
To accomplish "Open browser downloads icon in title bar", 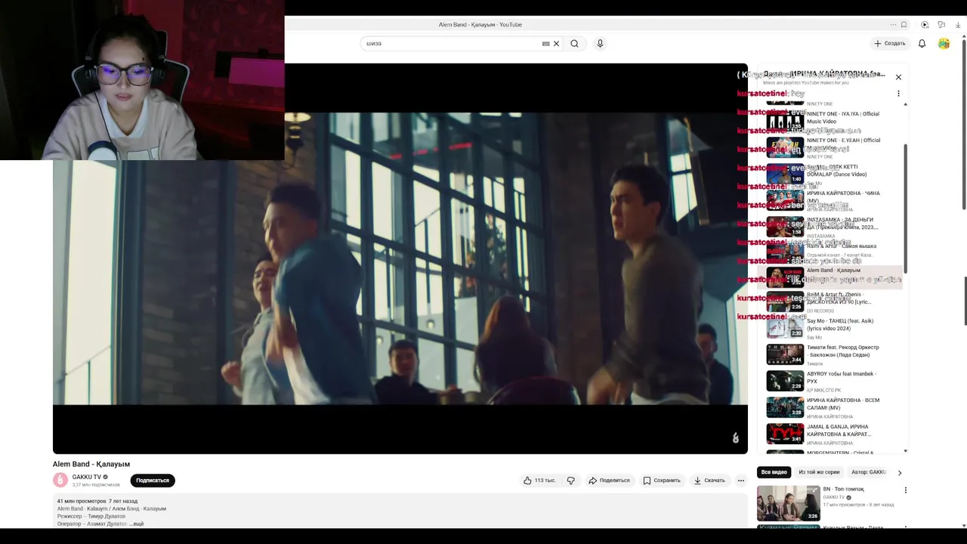I will (x=958, y=25).
